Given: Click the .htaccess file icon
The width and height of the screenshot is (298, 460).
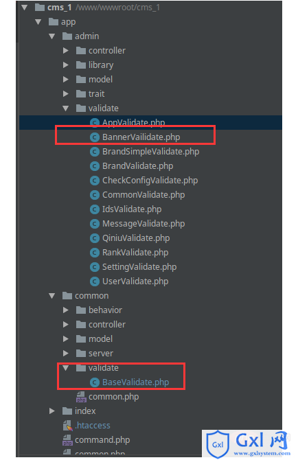Looking at the screenshot, I should point(67,426).
